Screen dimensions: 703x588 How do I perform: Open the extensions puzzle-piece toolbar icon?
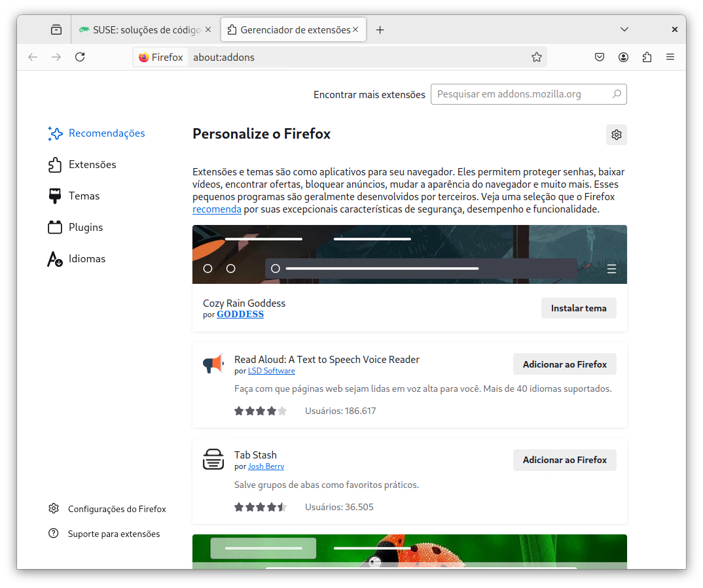pos(647,57)
